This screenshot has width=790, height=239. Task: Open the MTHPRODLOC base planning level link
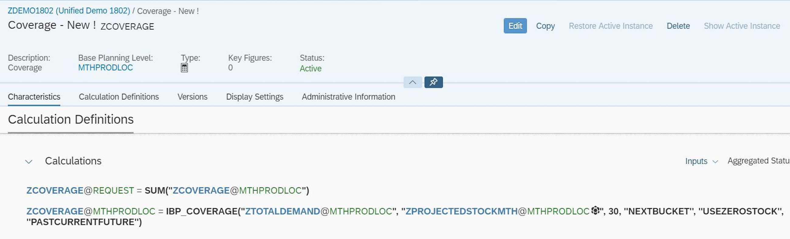click(x=105, y=68)
